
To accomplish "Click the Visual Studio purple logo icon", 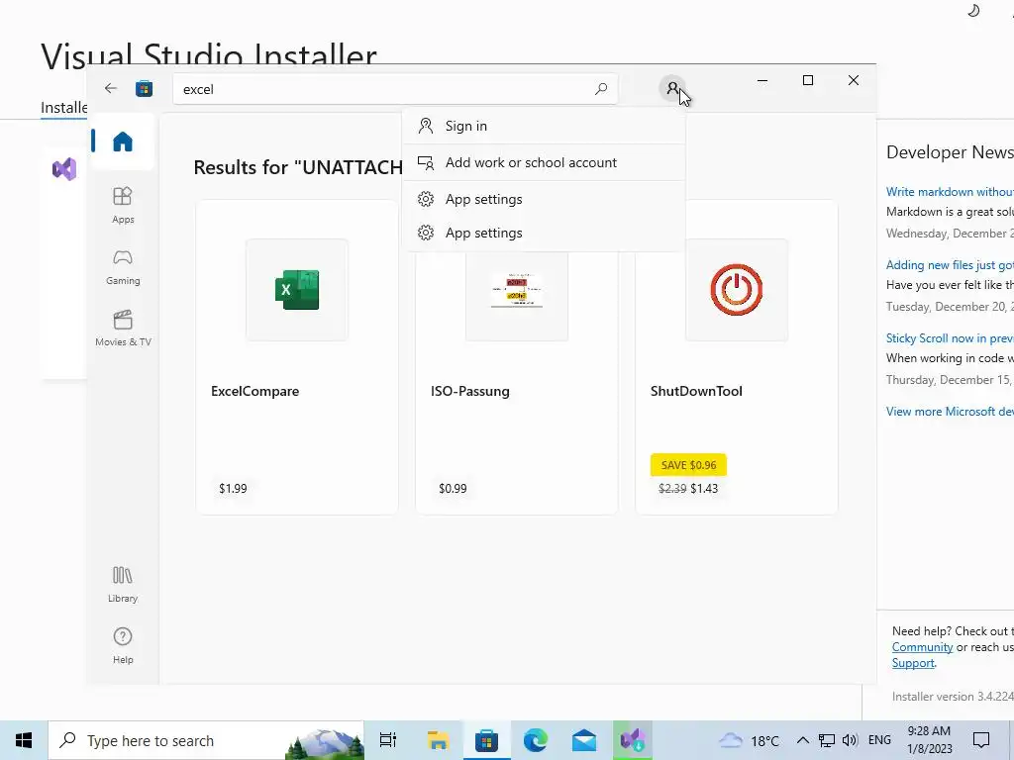I will point(64,169).
